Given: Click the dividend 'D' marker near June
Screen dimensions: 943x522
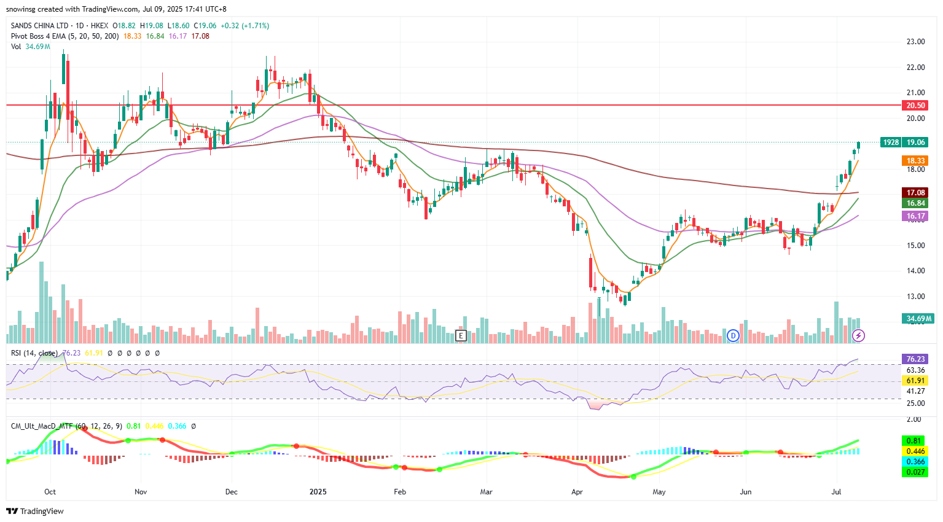Looking at the screenshot, I should [x=733, y=335].
